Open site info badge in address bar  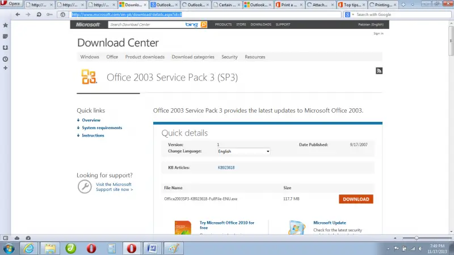point(63,15)
